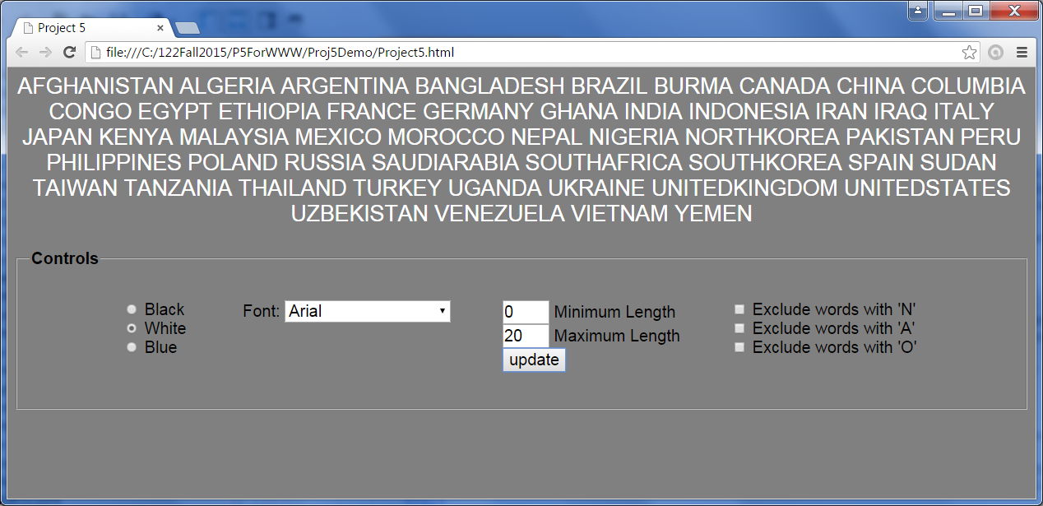Click the page file icon in address bar
This screenshot has width=1043, height=506.
(x=96, y=53)
